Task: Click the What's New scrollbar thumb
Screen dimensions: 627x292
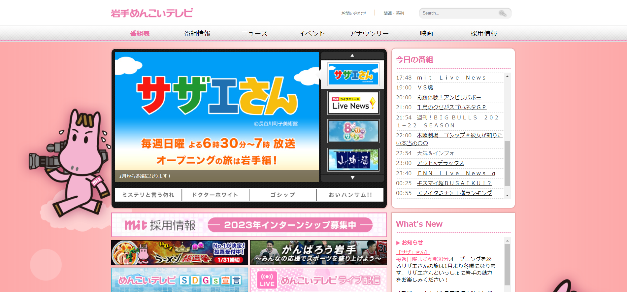Action: 507,265
